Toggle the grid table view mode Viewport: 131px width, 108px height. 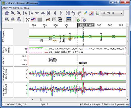click(x=40, y=20)
